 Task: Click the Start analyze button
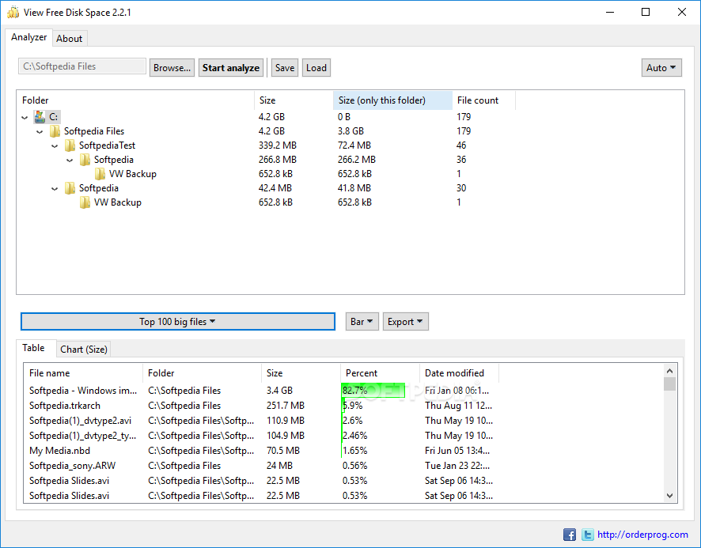[231, 68]
